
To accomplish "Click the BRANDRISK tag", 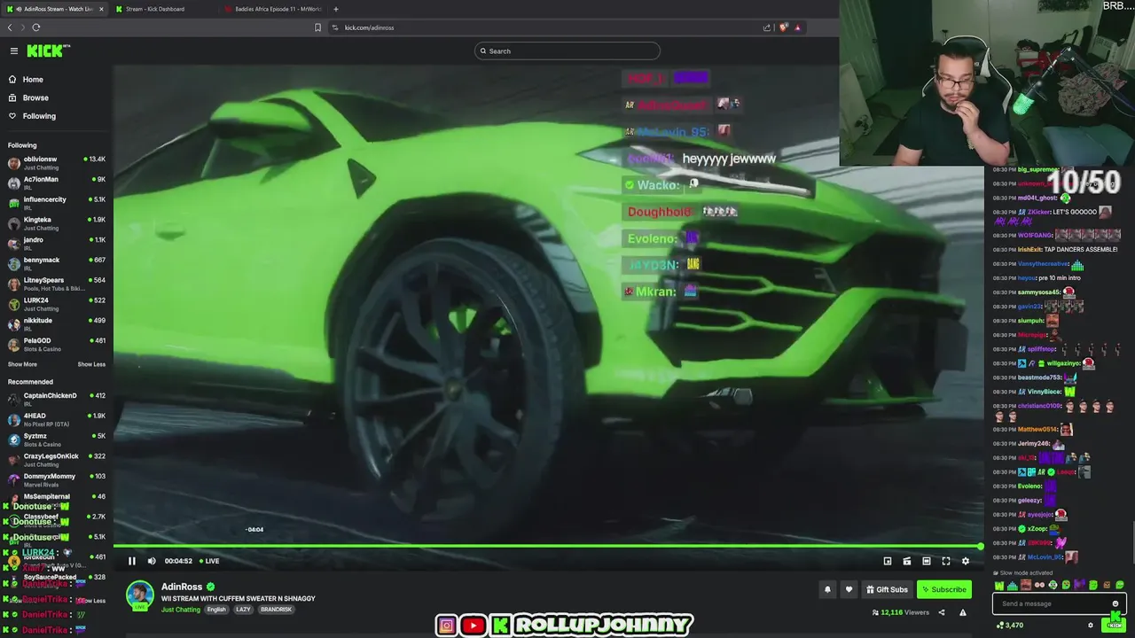I will click(277, 610).
